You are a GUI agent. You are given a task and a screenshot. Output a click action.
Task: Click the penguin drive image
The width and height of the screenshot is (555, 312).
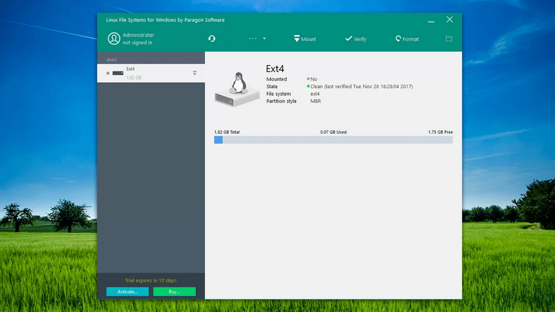click(x=237, y=89)
